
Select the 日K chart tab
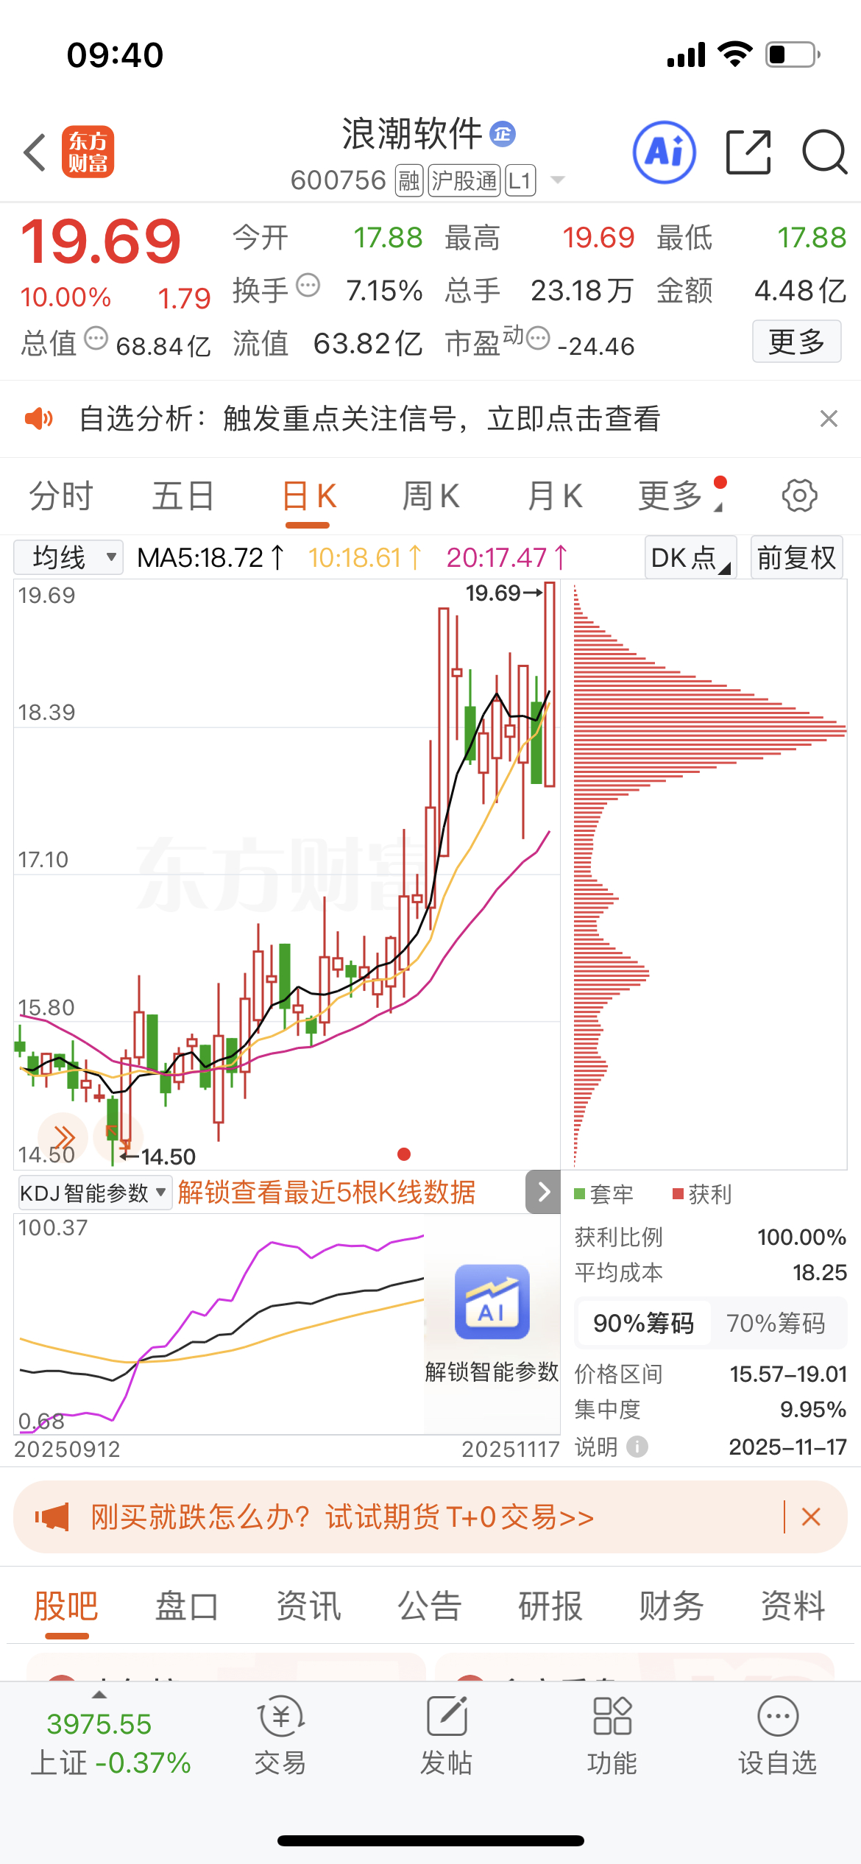pyautogui.click(x=309, y=495)
